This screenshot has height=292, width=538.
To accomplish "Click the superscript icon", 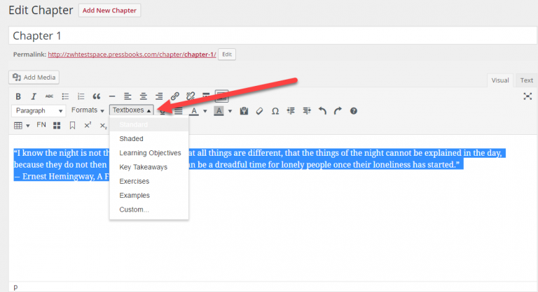I will pos(88,126).
